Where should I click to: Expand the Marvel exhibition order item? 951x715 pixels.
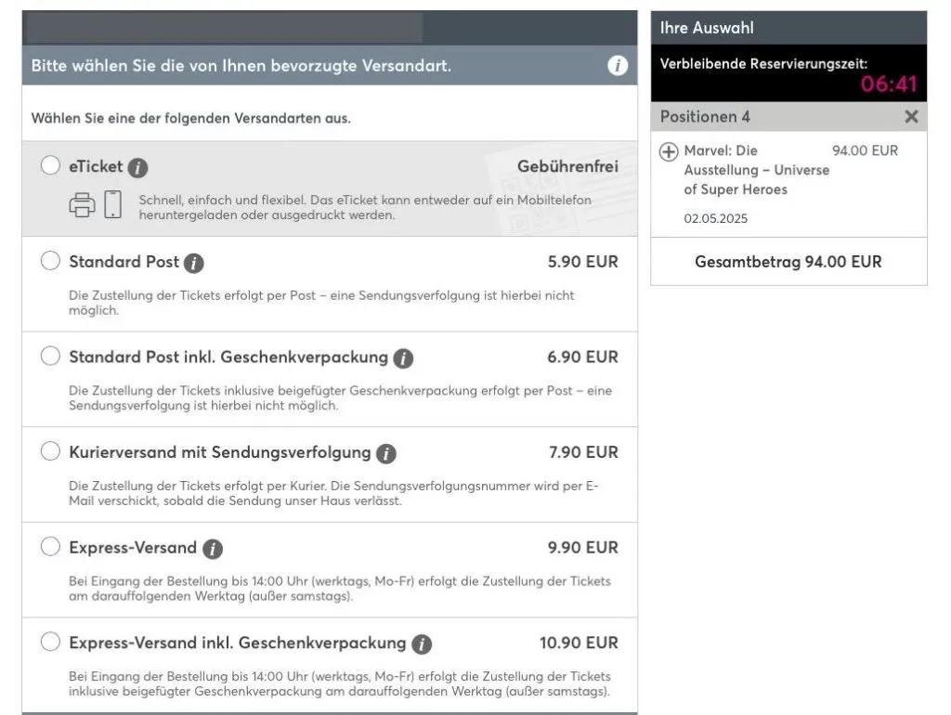tap(668, 149)
